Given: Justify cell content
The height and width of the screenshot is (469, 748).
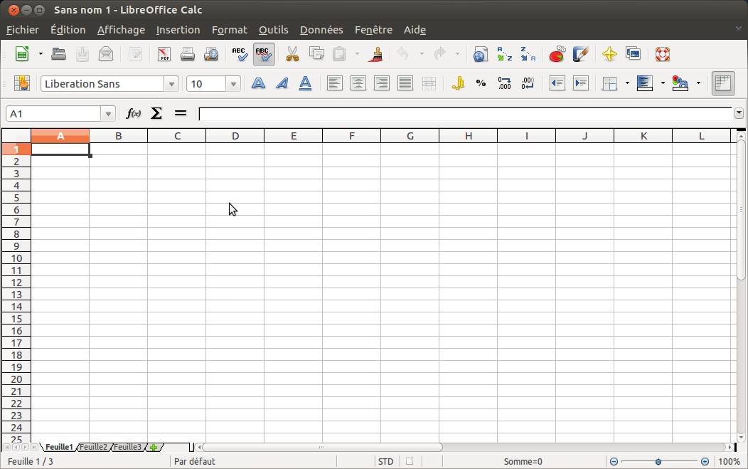Looking at the screenshot, I should point(405,83).
